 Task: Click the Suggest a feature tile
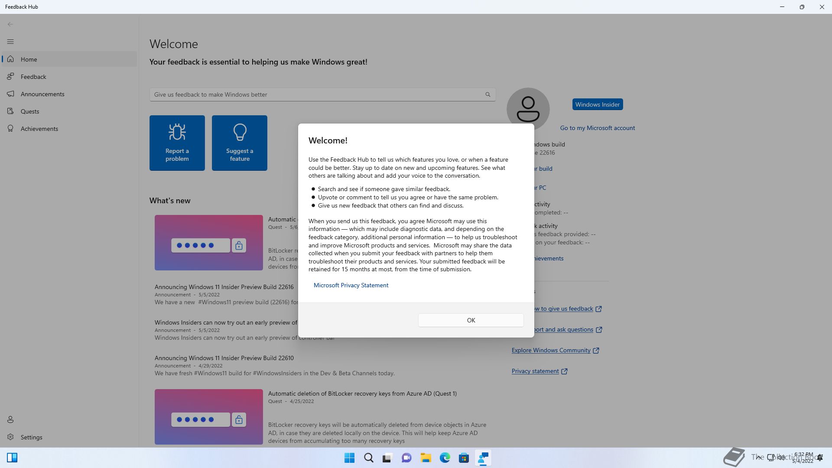pyautogui.click(x=240, y=143)
